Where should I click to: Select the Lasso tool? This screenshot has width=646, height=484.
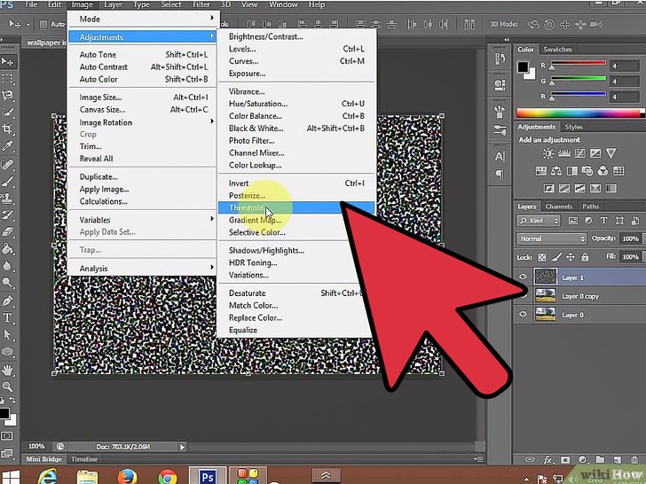(x=7, y=96)
